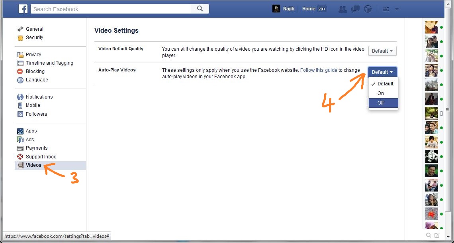The image size is (454, 243).
Task: Open Security settings in the sidebar
Action: click(34, 38)
